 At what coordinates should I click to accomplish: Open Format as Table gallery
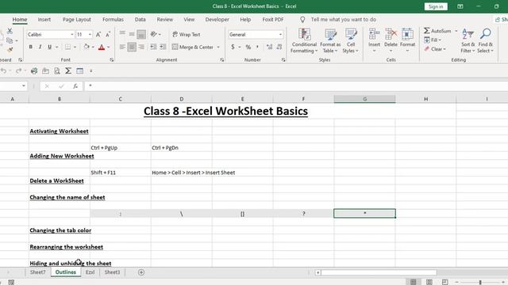330,40
